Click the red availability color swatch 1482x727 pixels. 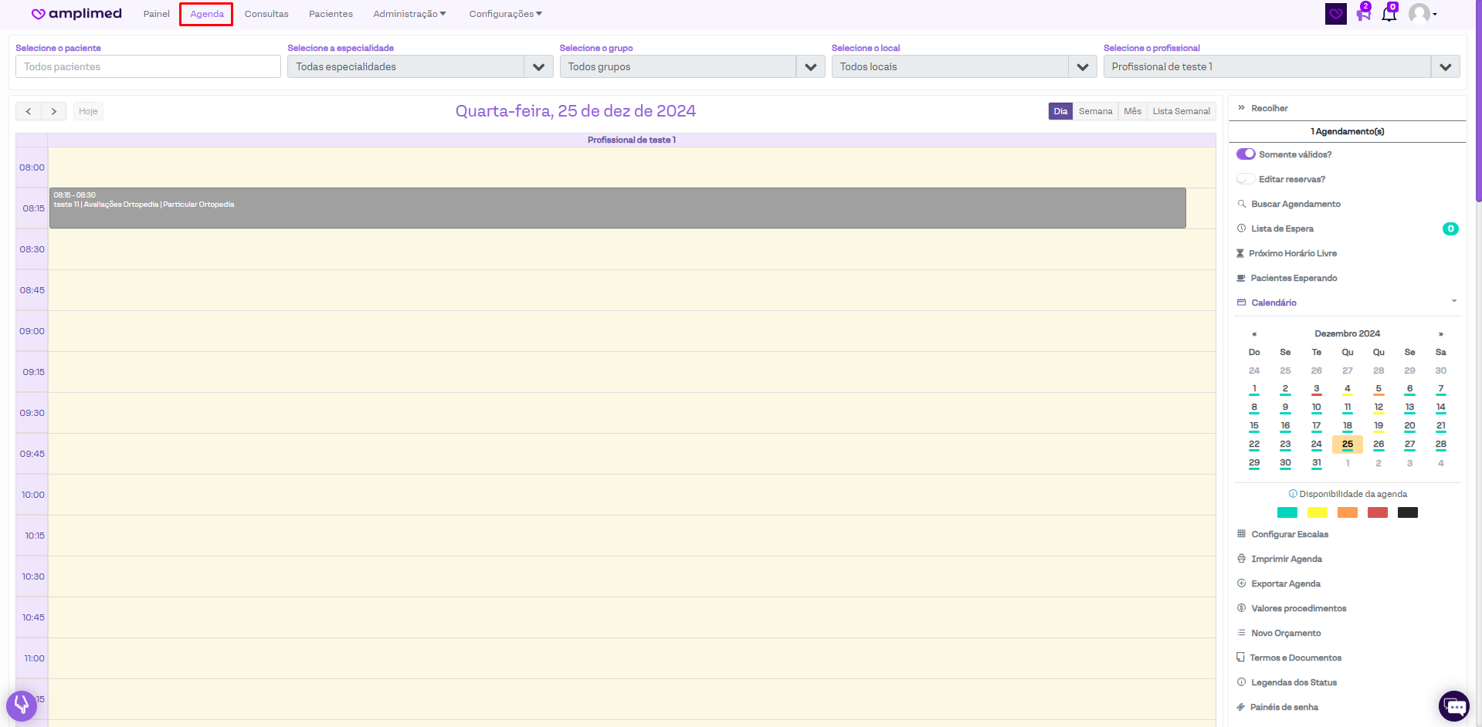click(1377, 512)
